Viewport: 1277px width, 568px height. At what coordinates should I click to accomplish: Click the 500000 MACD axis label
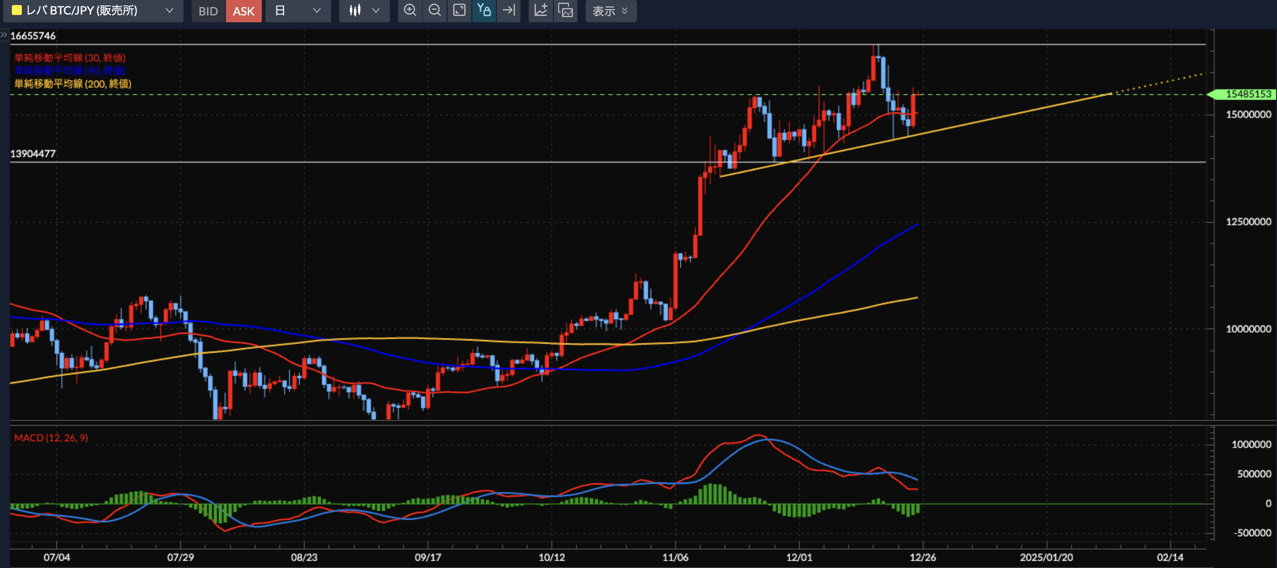[x=1254, y=474]
